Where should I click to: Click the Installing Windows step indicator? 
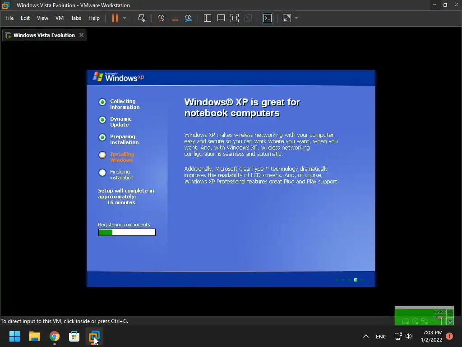pos(102,155)
